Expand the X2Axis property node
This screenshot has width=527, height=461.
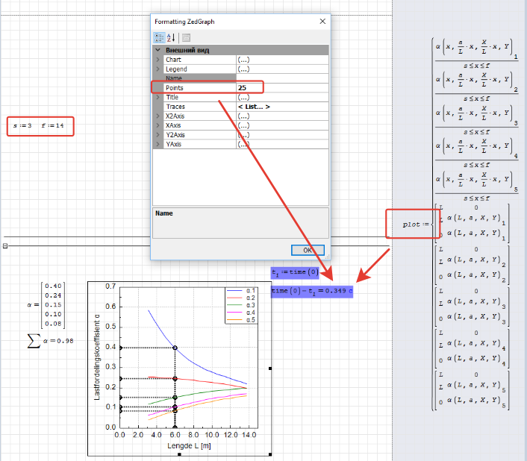(x=158, y=116)
